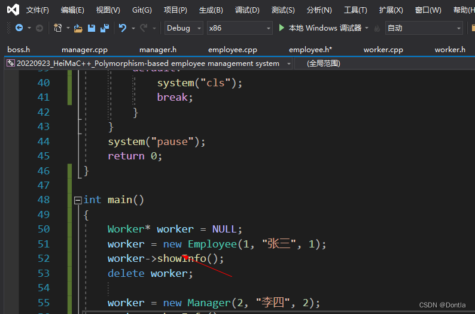Click the return 0; statement
The image size is (475, 314).
pyautogui.click(x=135, y=156)
